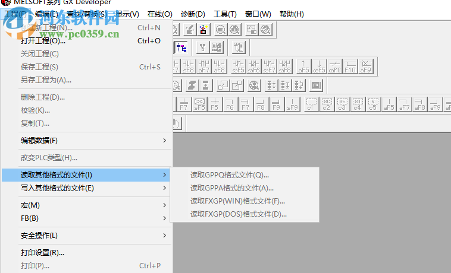
Task: Click the list transfer icon in second toolbar row
Action: click(x=239, y=47)
